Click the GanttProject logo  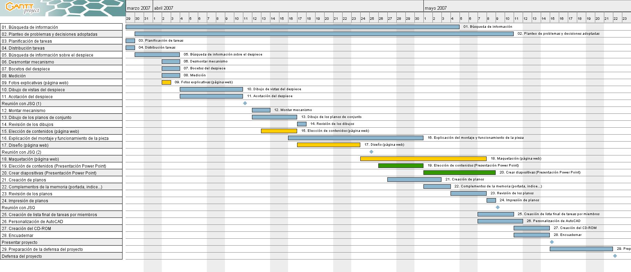(23, 8)
